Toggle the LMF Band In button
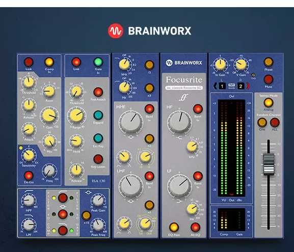 (x=149, y=176)
